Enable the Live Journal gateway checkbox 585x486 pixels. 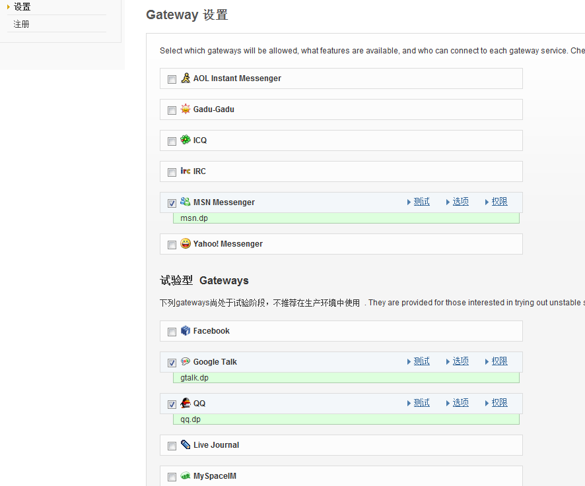[x=172, y=446]
